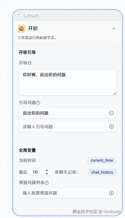The image size is (125, 218).
Task: Collapse the 开始 node panel chevron
Action: point(114,29)
